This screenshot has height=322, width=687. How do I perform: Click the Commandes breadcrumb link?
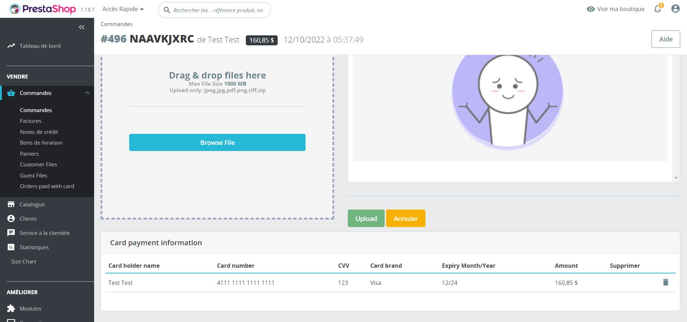(x=116, y=24)
